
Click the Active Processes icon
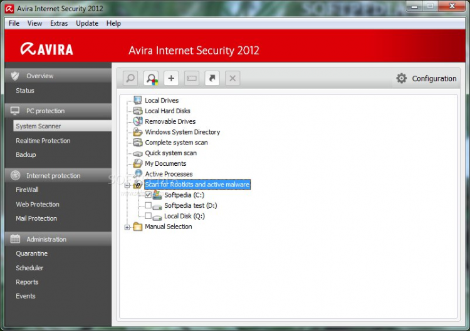(x=138, y=173)
